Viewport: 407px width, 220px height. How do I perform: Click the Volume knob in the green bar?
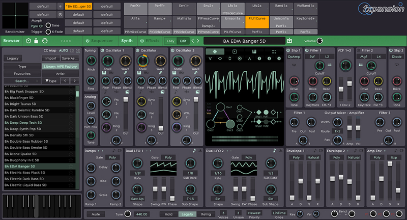click(x=319, y=41)
